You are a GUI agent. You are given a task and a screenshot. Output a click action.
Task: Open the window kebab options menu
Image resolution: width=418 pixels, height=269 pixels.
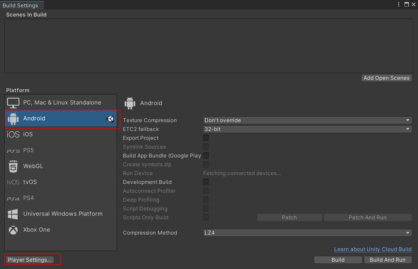(399, 4)
